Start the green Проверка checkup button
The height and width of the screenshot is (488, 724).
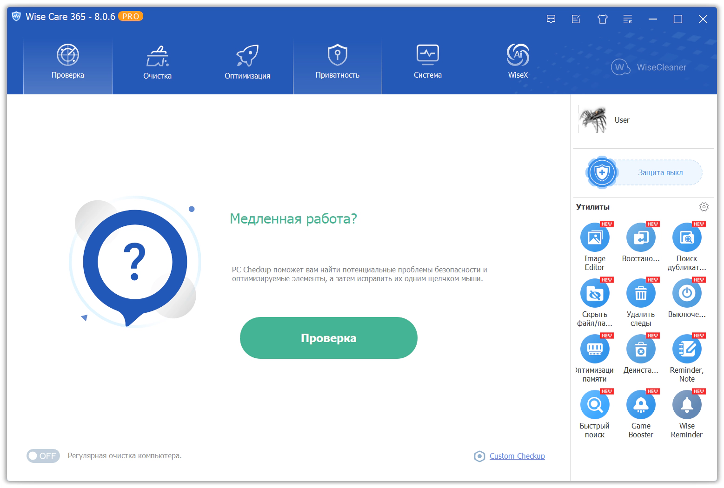coord(329,338)
